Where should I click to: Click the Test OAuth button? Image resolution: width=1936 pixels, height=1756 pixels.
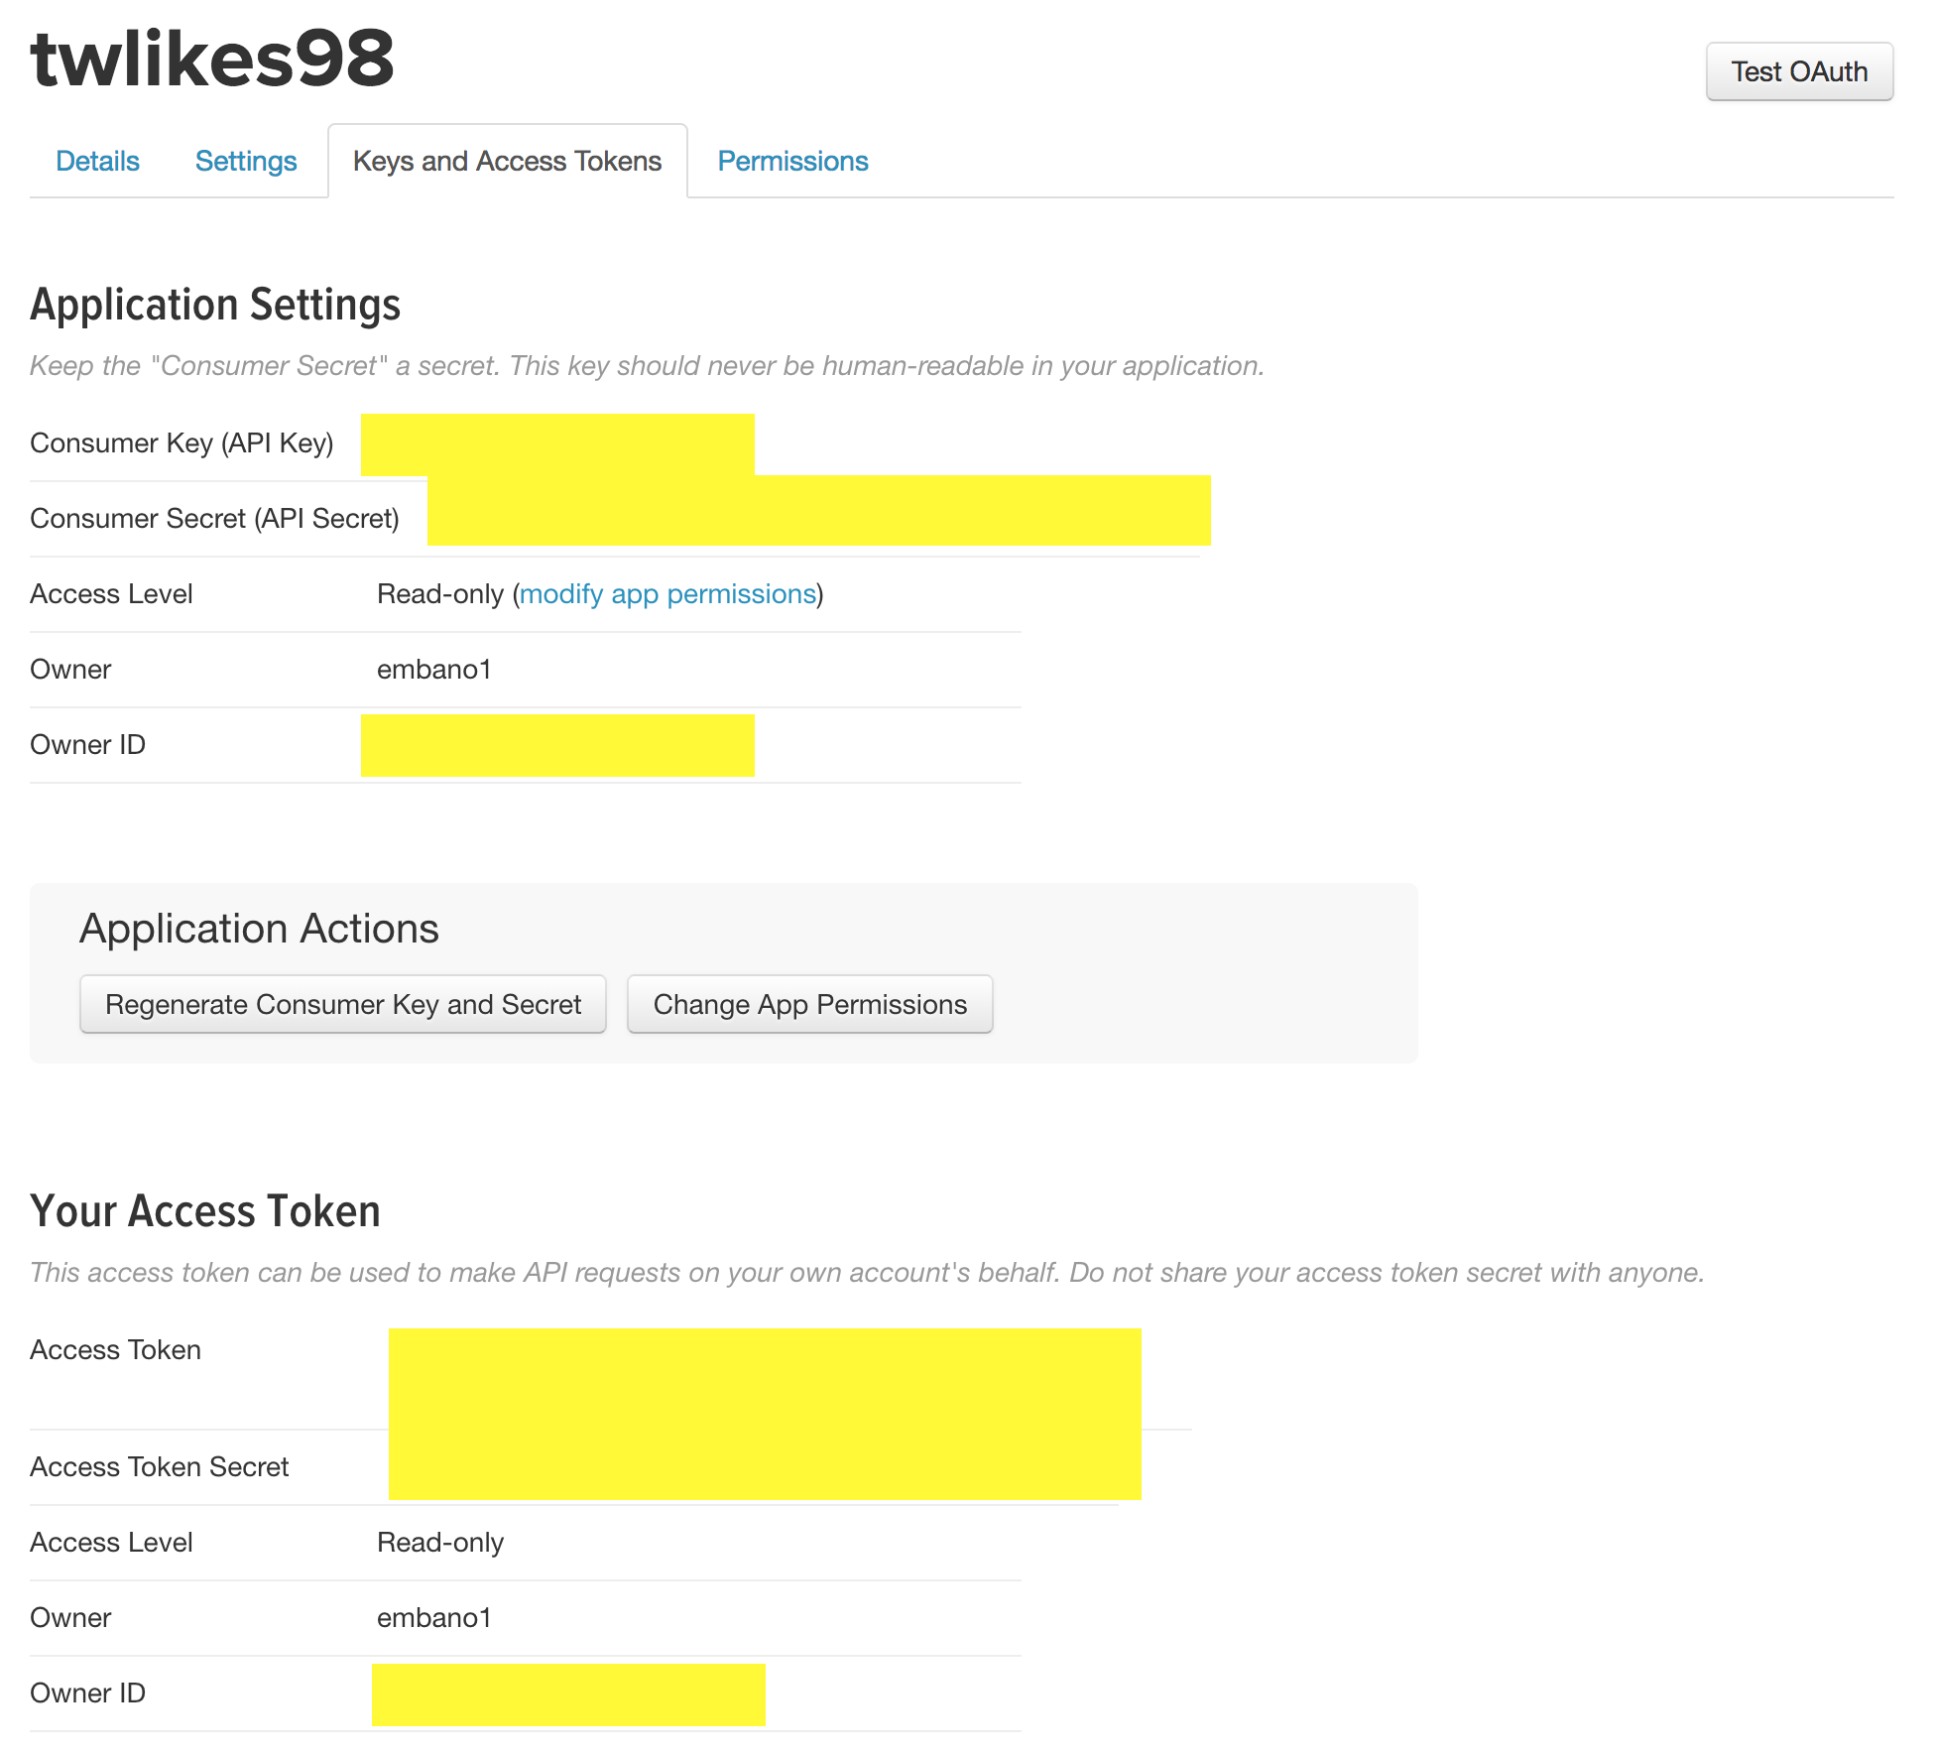point(1798,71)
